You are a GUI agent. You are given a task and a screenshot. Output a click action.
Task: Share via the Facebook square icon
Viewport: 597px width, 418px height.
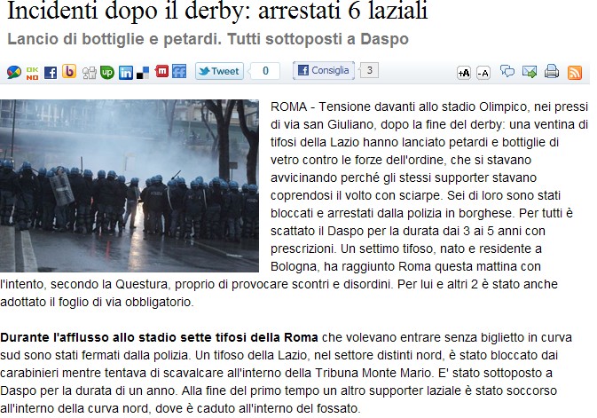(x=51, y=73)
